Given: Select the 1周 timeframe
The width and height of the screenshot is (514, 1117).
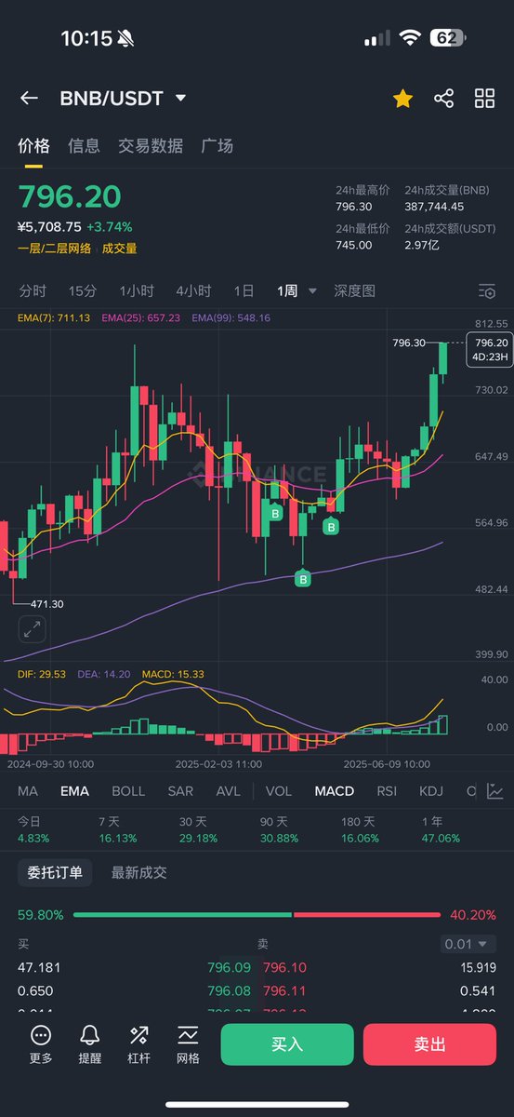Looking at the screenshot, I should (287, 291).
